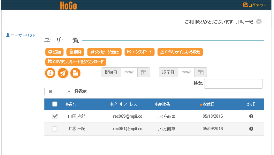
Task: Open the end date calendar icon
Action: click(x=201, y=72)
